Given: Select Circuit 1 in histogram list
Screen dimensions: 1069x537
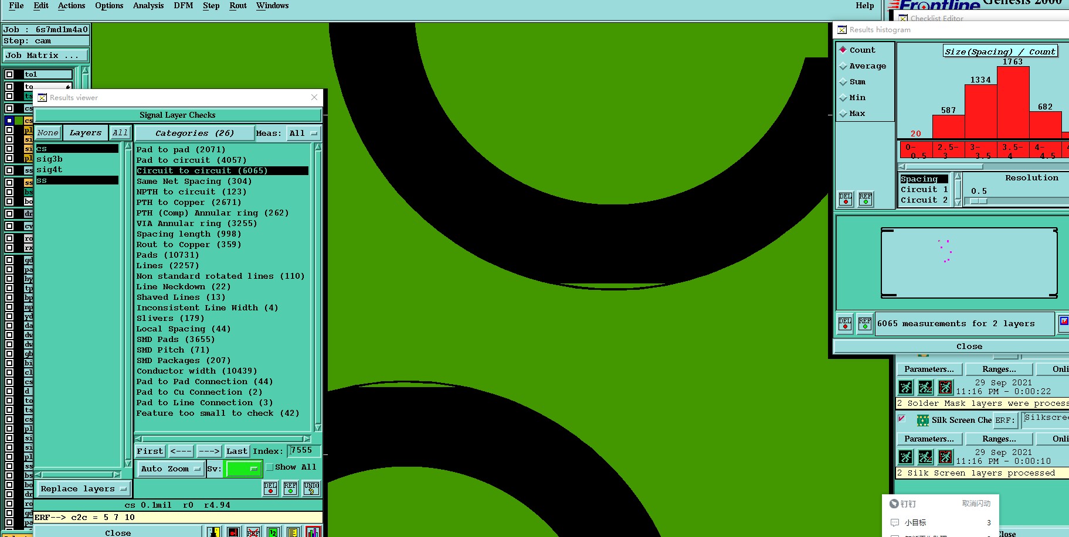Looking at the screenshot, I should click(924, 189).
